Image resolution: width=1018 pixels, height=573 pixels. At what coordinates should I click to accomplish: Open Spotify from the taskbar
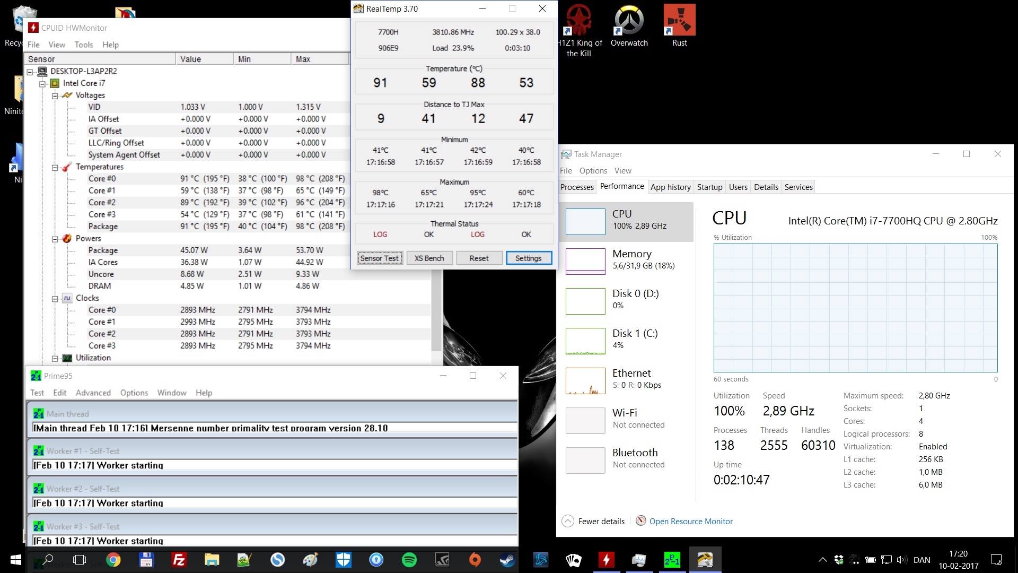pos(409,560)
